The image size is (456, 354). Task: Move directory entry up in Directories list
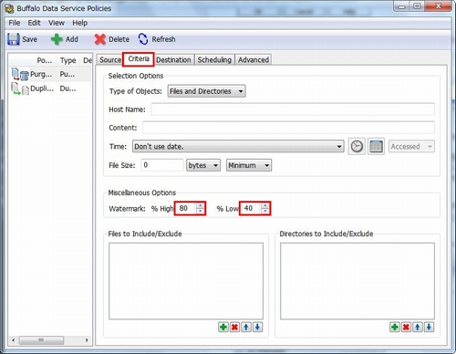click(418, 328)
